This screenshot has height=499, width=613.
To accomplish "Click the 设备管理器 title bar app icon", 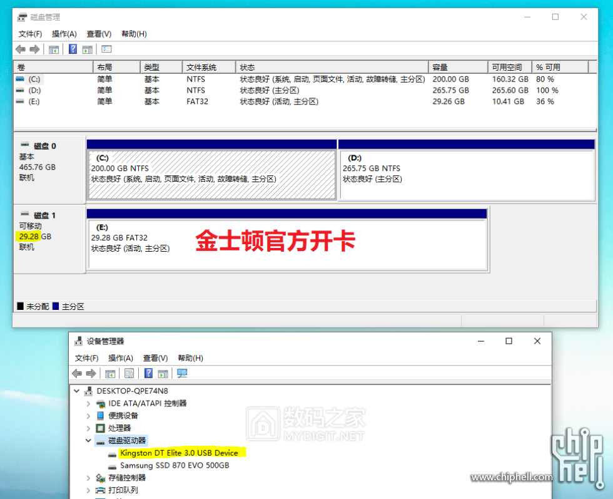I will (79, 341).
